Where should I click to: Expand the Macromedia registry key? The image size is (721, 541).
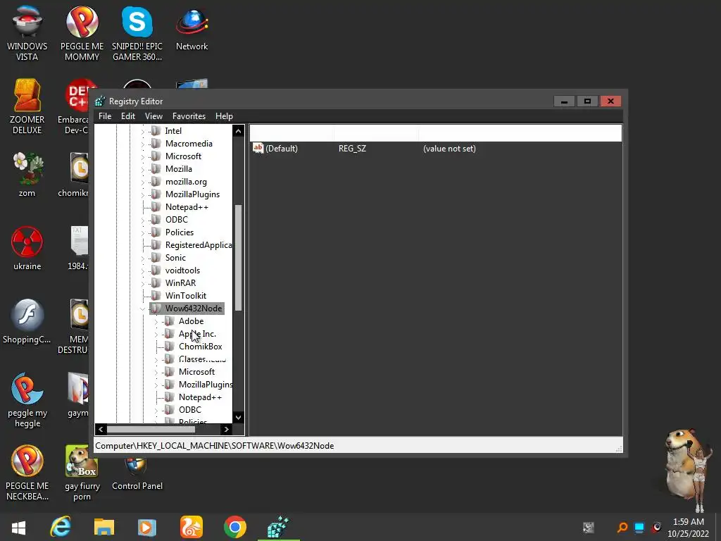[x=142, y=144]
